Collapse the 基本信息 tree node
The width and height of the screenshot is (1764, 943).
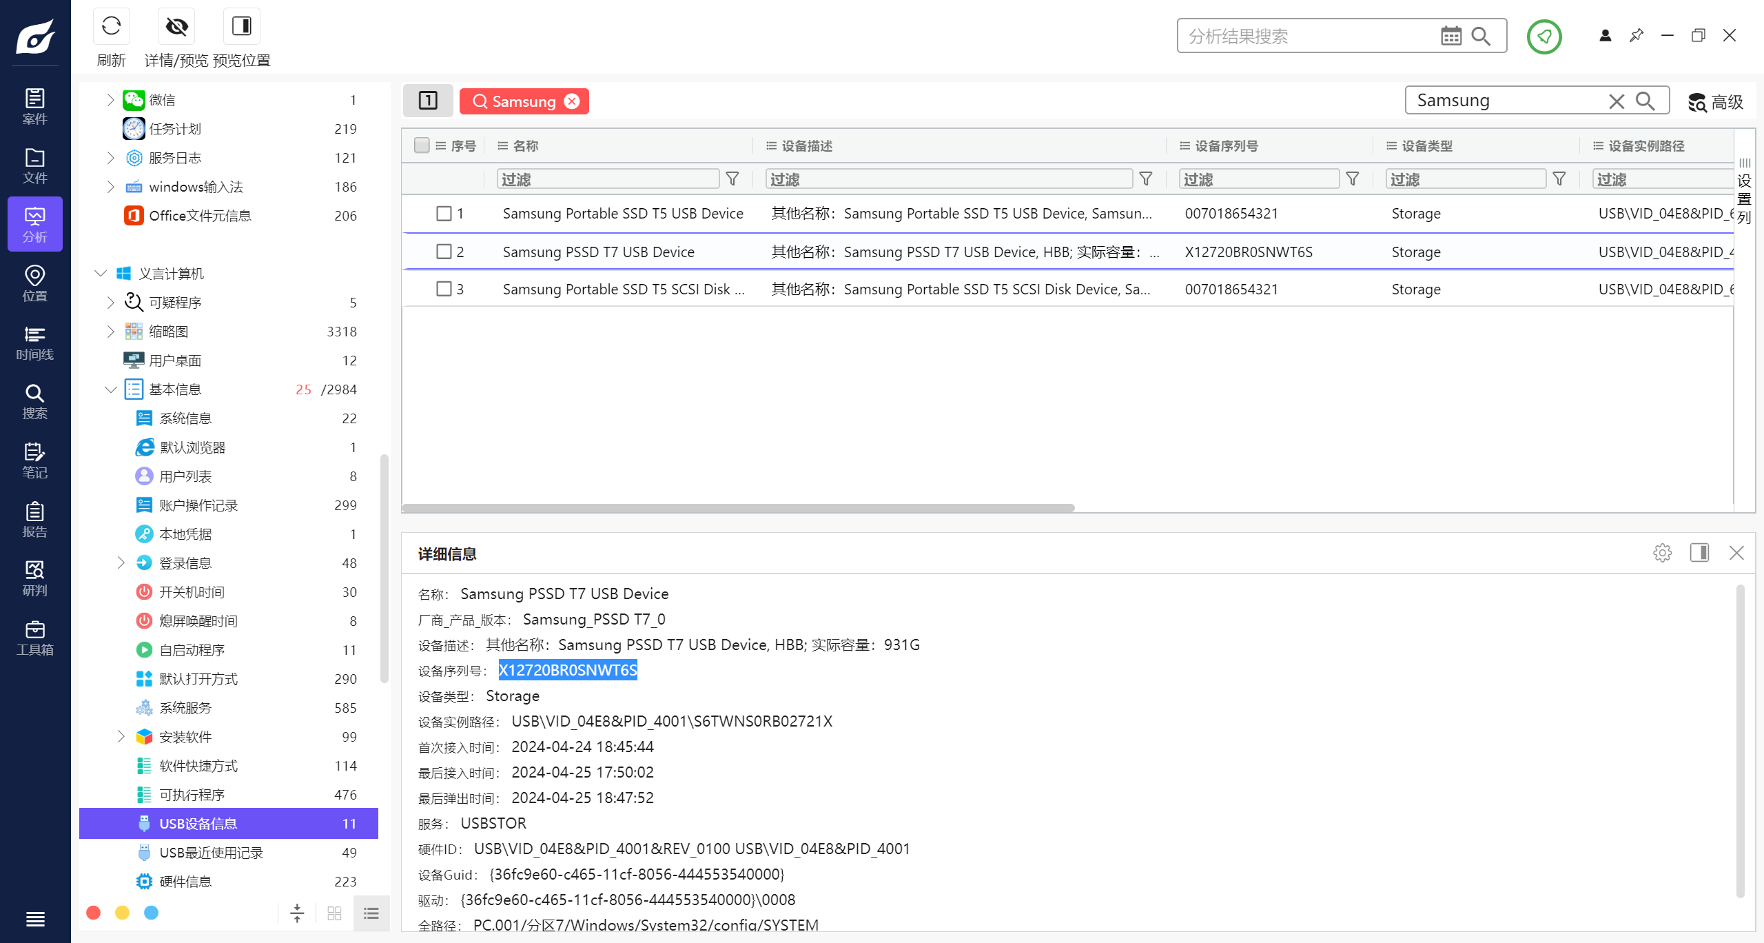pyautogui.click(x=110, y=389)
